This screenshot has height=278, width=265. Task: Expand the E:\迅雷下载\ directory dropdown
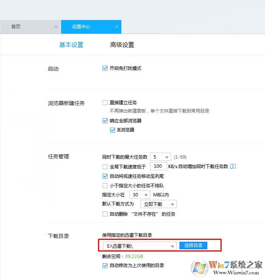pos(139,246)
